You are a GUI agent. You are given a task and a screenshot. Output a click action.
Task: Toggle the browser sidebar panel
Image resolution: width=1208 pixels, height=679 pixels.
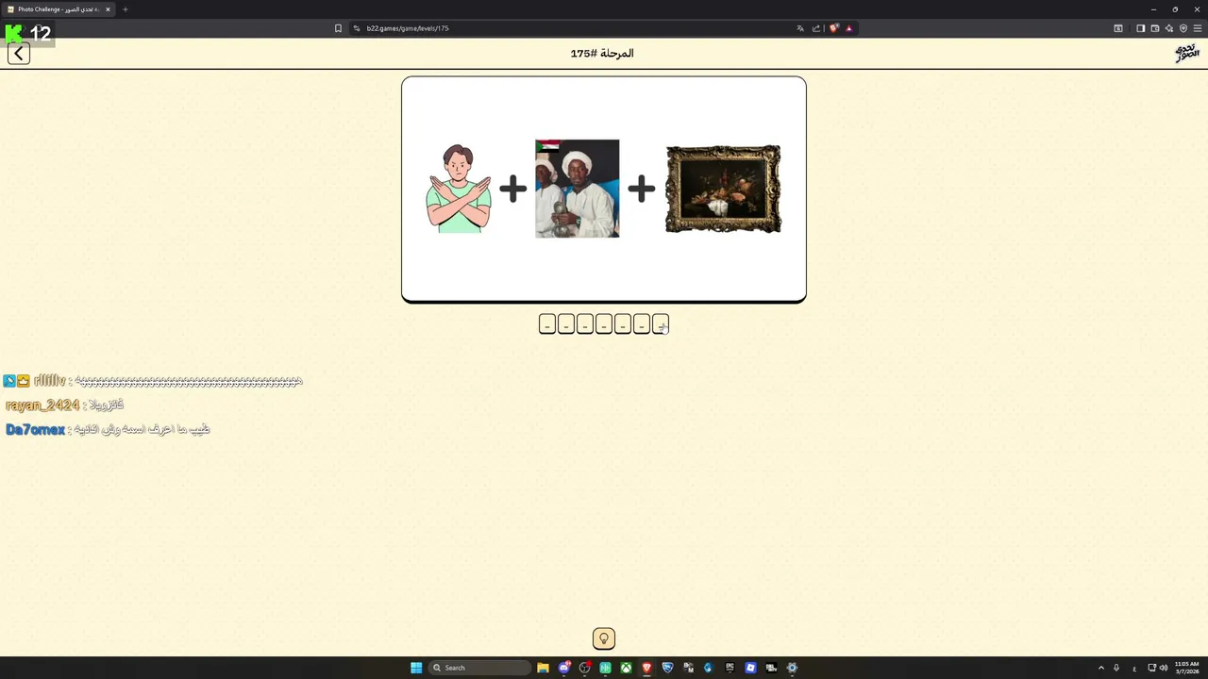pyautogui.click(x=1140, y=28)
